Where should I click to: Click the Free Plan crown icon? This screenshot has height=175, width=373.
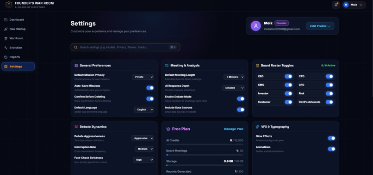click(168, 129)
